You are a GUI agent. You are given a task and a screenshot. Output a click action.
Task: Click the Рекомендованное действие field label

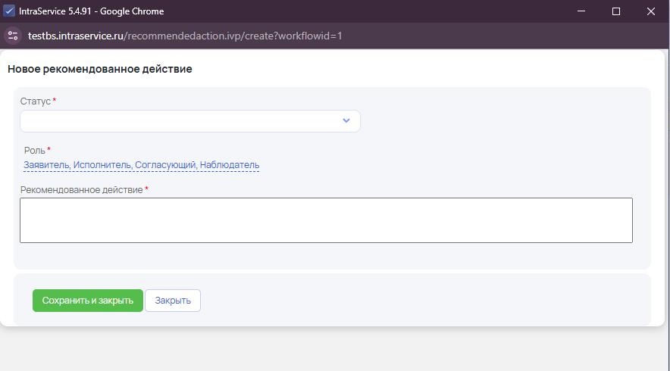pyautogui.click(x=81, y=190)
